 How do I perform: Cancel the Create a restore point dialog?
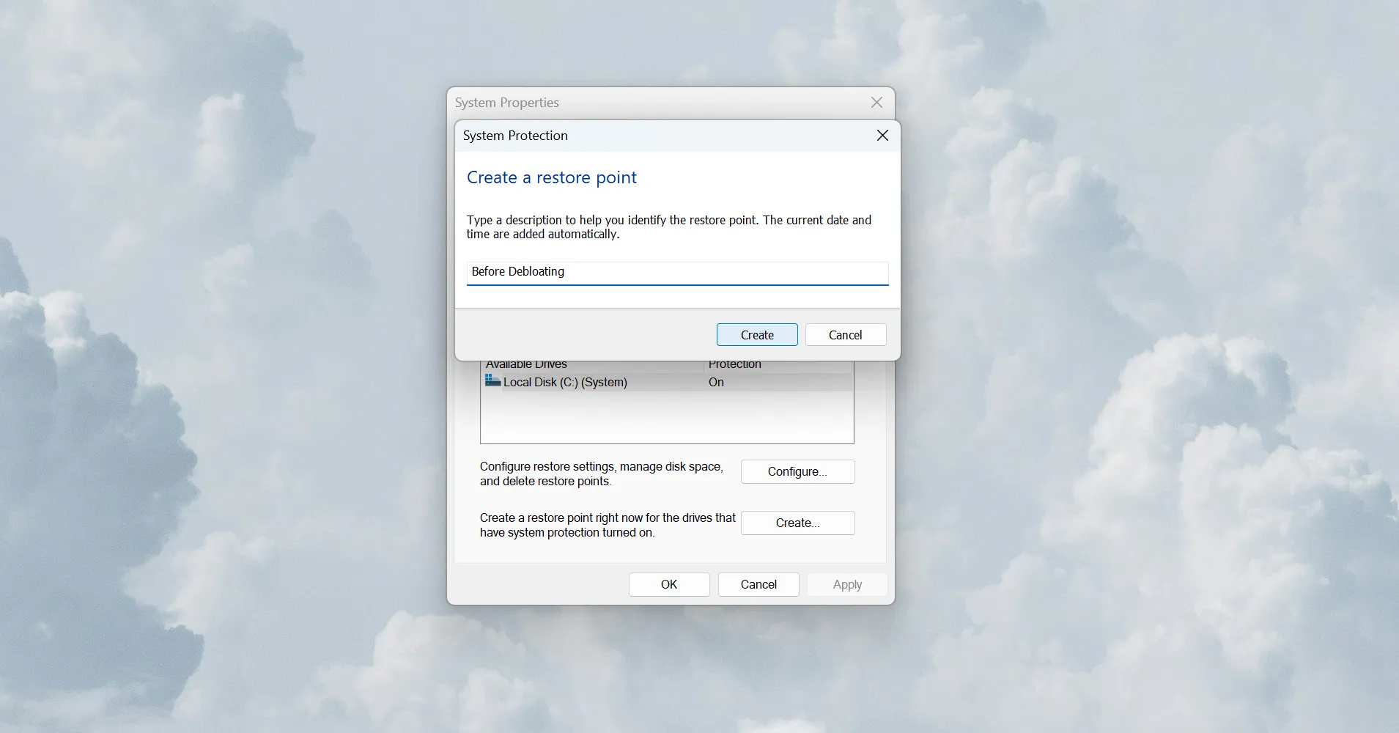pos(845,335)
